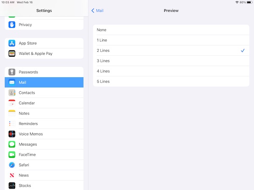Viewport: 254px width, 190px height.
Task: Choose the 1 Line preview option
Action: [x=171, y=40]
